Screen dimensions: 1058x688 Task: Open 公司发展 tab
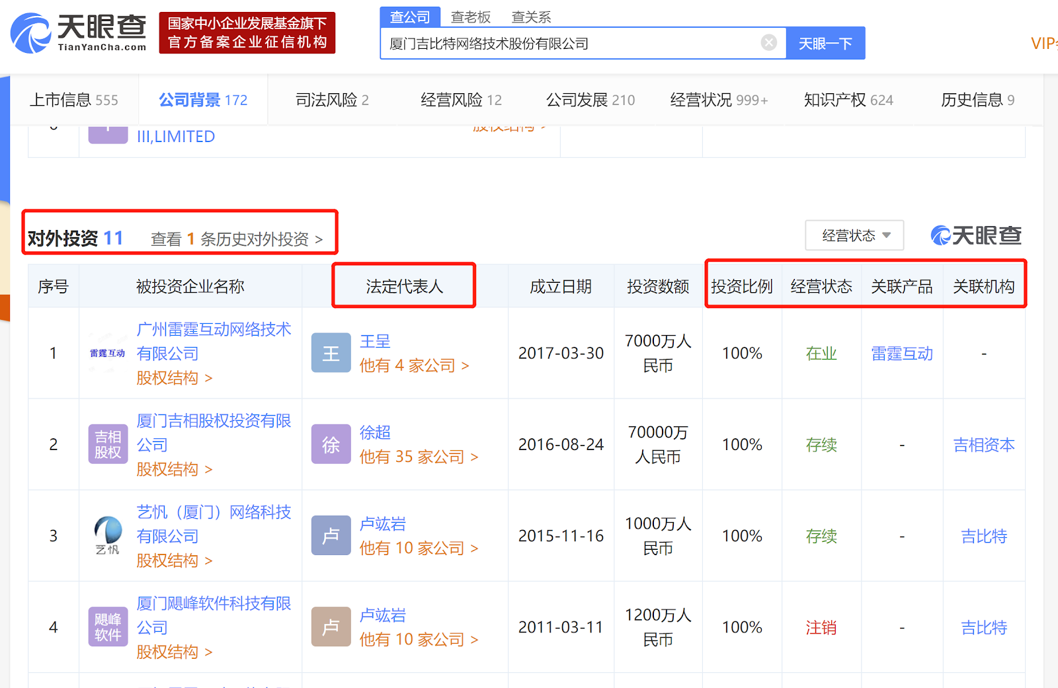coord(590,100)
